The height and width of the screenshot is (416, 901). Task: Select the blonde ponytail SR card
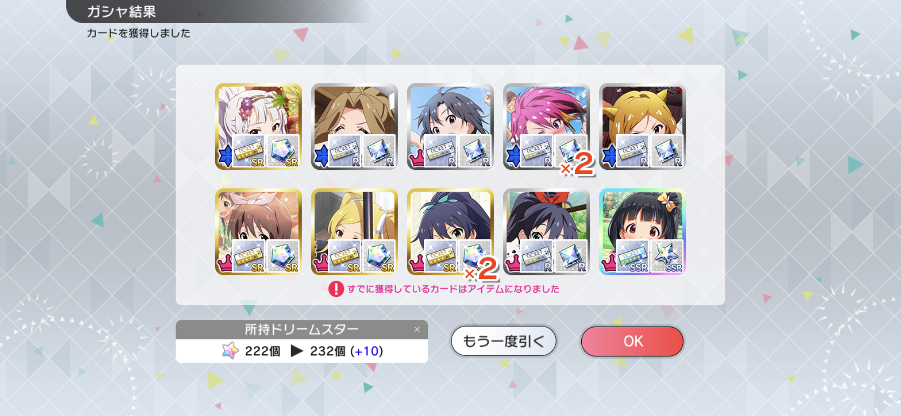tap(354, 232)
